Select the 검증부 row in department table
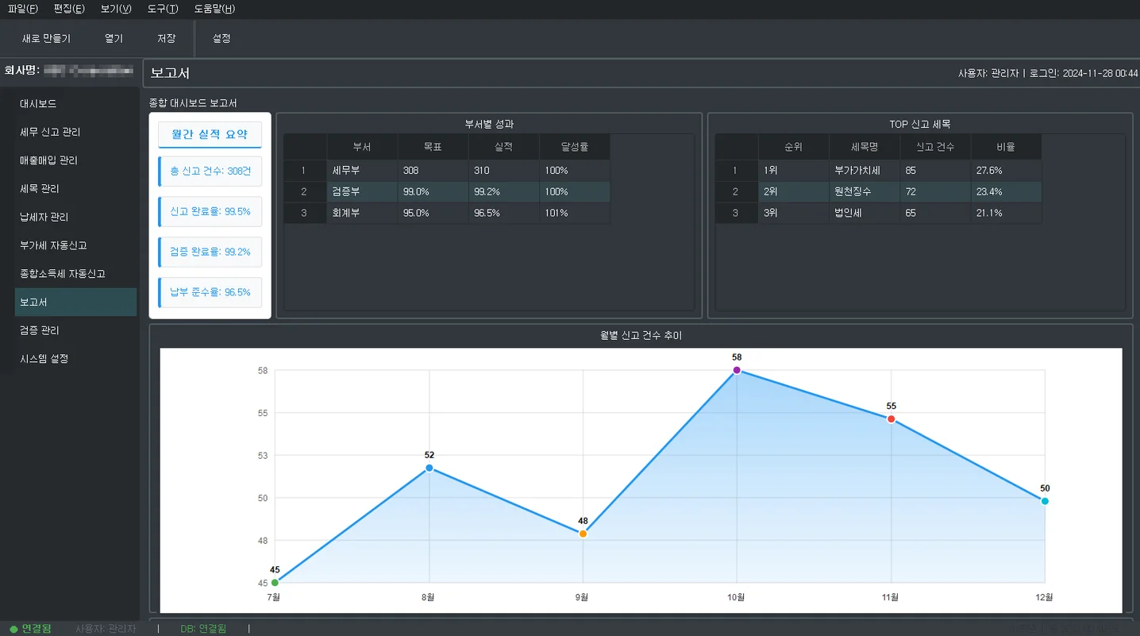The height and width of the screenshot is (636, 1140). click(361, 191)
